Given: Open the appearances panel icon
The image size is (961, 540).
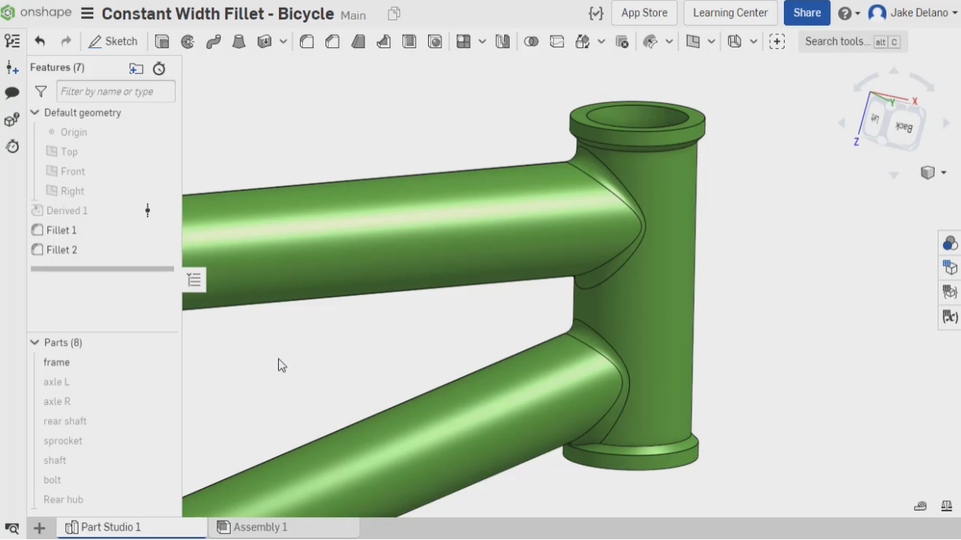Looking at the screenshot, I should [x=949, y=243].
